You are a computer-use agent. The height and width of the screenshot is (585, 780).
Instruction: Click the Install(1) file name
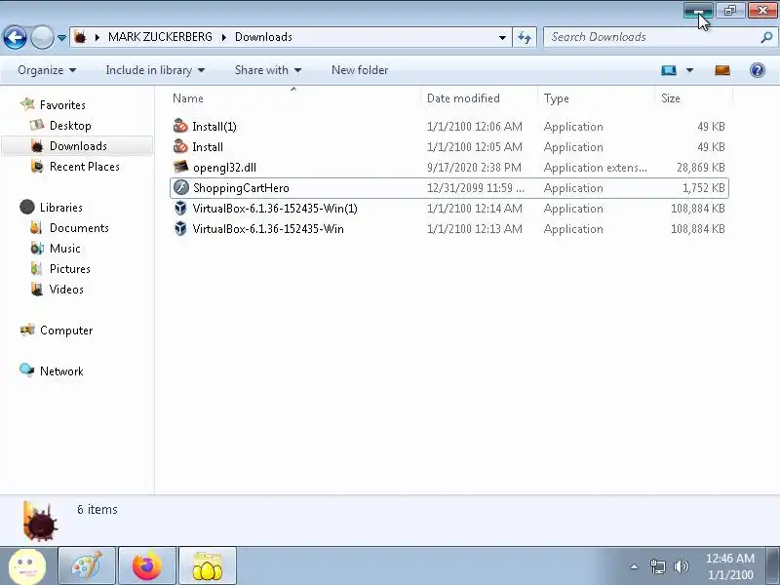(x=214, y=127)
